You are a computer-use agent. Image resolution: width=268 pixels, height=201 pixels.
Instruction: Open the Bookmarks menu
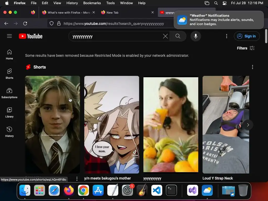click(x=92, y=3)
